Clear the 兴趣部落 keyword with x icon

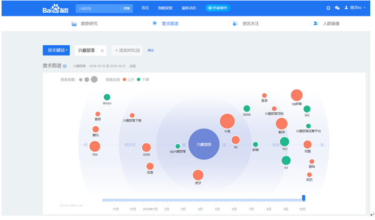(x=102, y=51)
